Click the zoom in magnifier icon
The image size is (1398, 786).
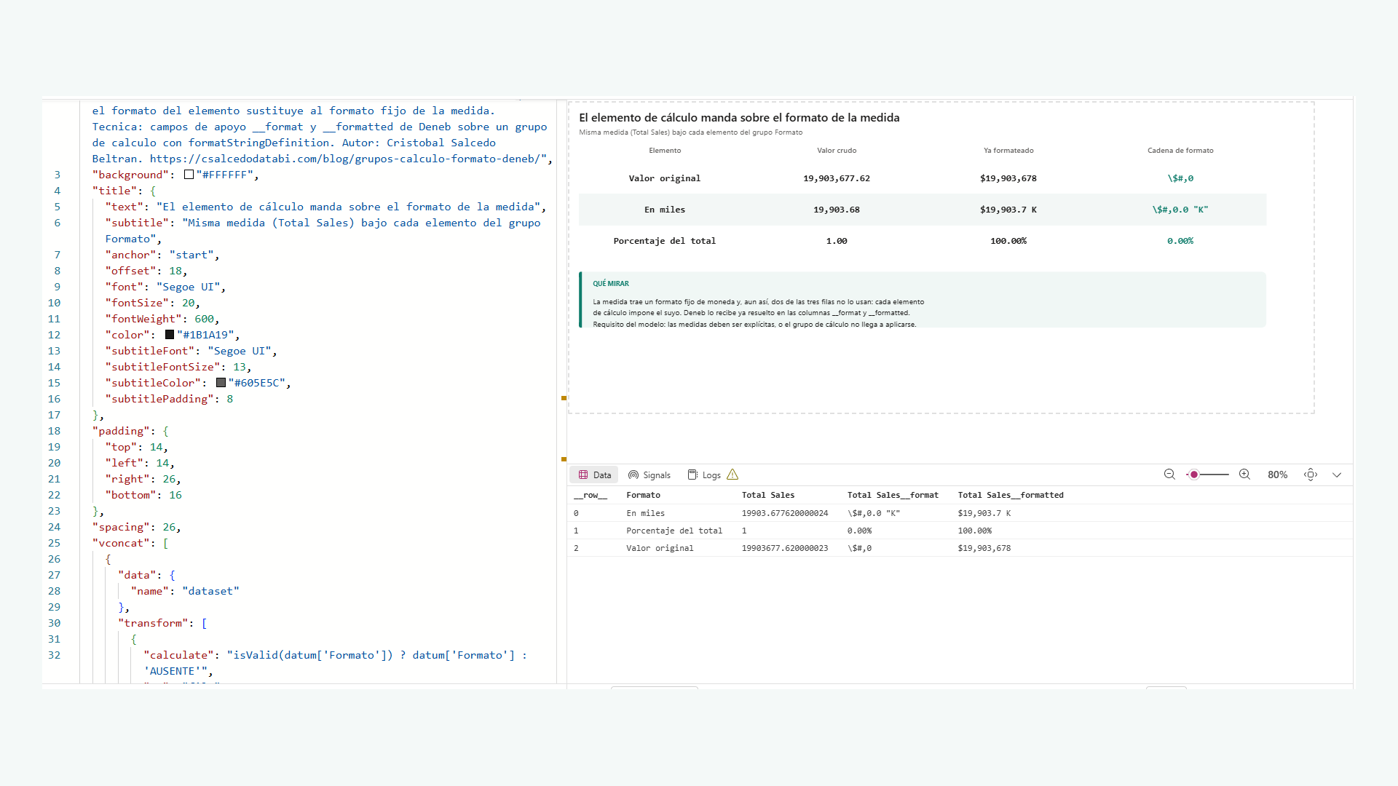[1245, 475]
